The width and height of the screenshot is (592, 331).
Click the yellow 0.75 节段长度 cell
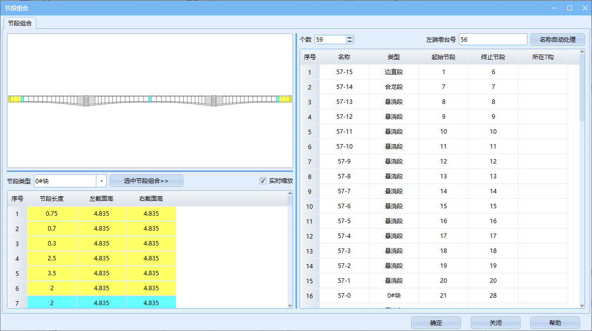coord(52,214)
